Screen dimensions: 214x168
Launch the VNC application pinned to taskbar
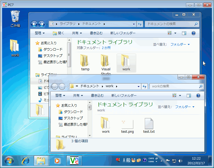point(74,161)
